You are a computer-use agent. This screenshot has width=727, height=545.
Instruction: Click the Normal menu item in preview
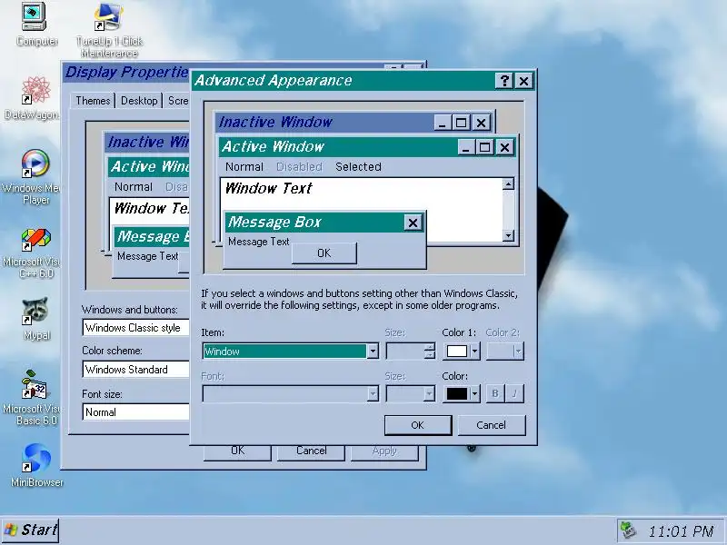click(x=244, y=167)
